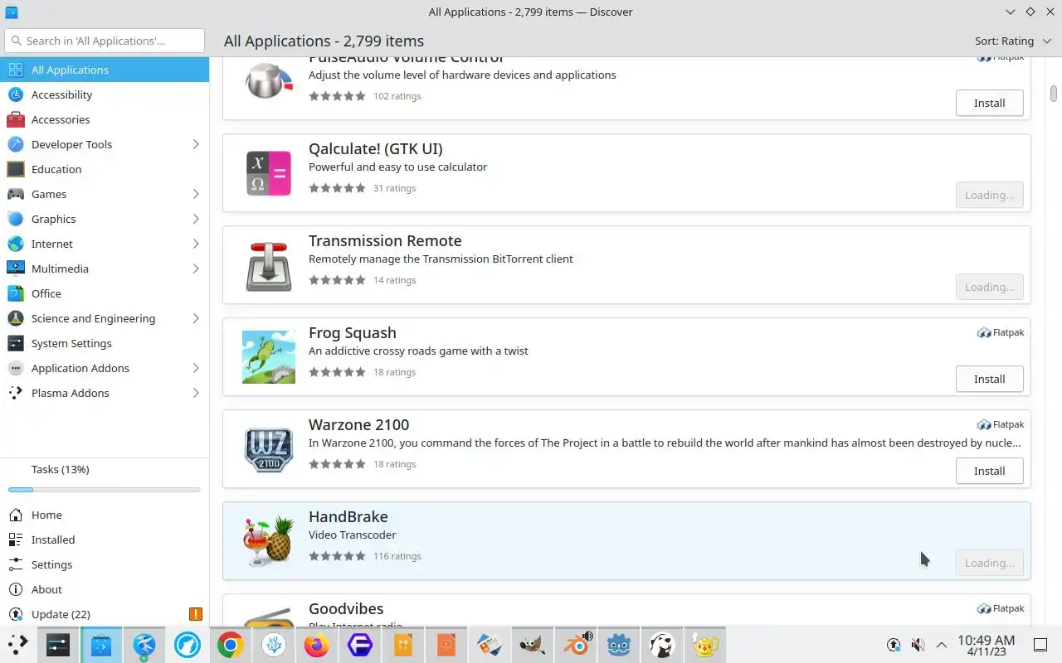Launch Firefox from taskbar
The image size is (1062, 663).
click(317, 645)
